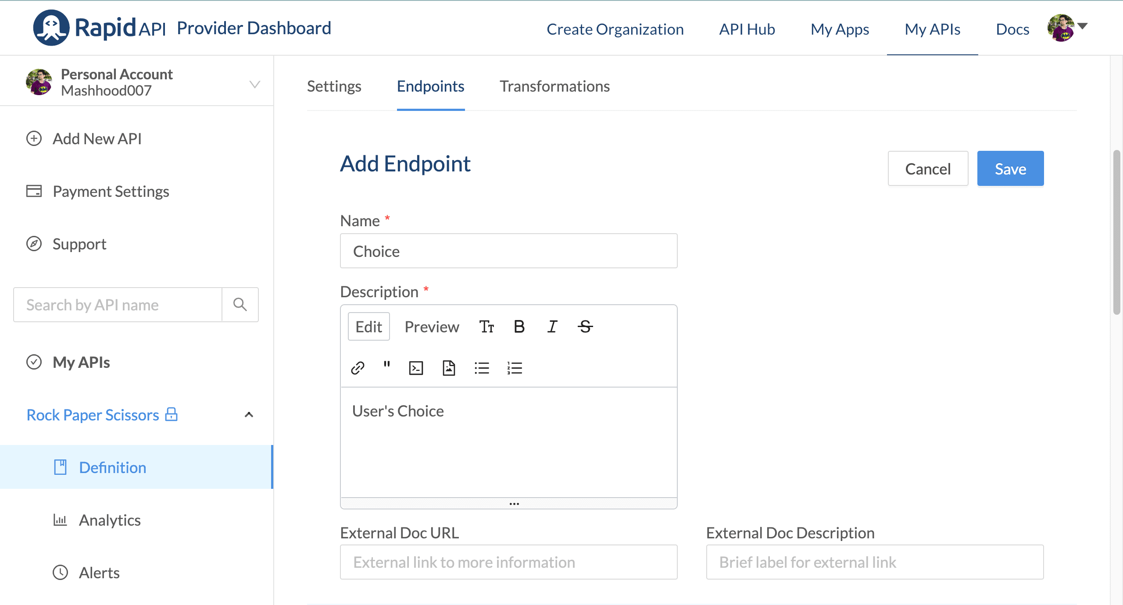Click the description editor resize handle
Screen dimensions: 1123x605
508,504
